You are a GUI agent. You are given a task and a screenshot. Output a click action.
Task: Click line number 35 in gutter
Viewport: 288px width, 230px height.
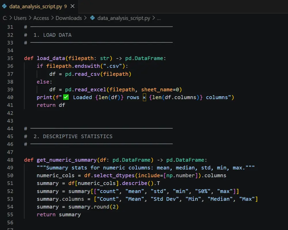10,58
